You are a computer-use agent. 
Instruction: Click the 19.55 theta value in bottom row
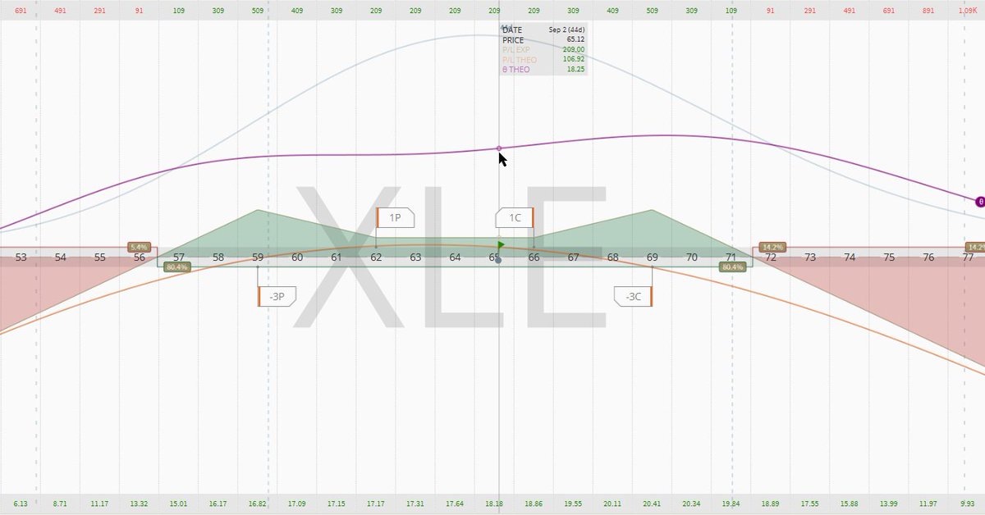(573, 504)
